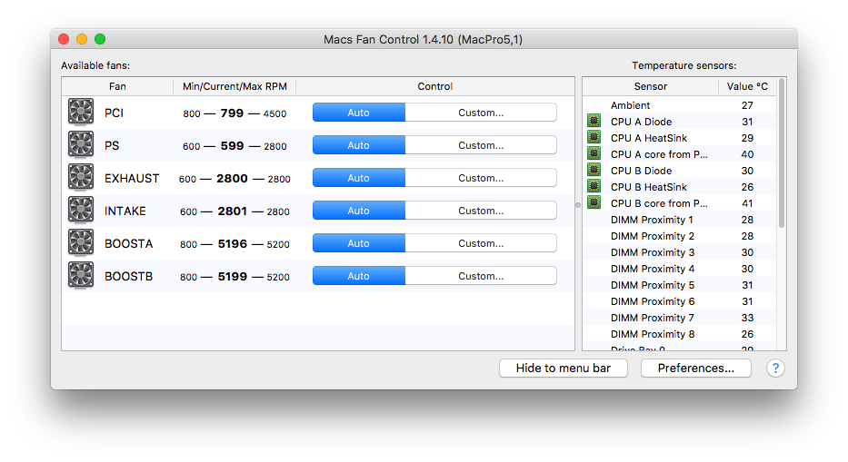Select the CPU A HeatSink sensor label
The width and height of the screenshot is (848, 462).
coord(648,138)
